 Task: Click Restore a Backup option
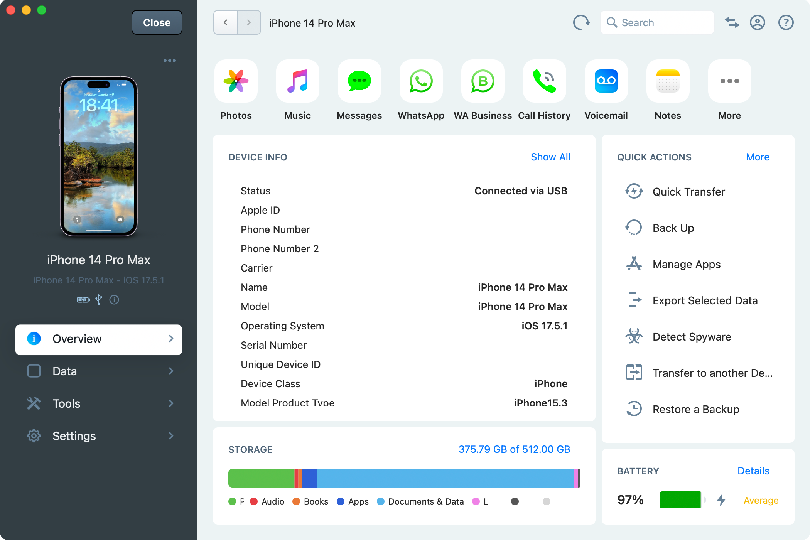(x=695, y=409)
